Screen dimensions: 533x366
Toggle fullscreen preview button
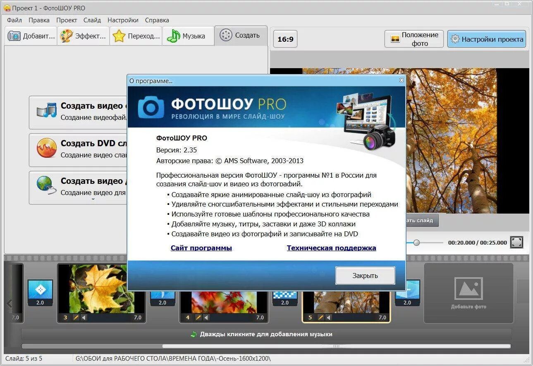tap(516, 242)
